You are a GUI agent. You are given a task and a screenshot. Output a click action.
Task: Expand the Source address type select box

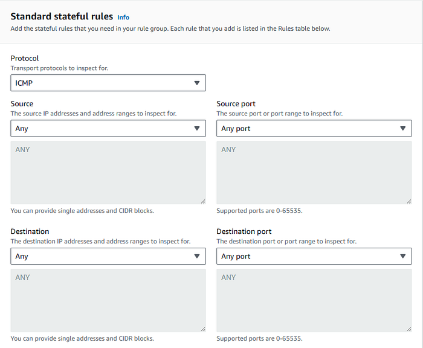(x=103, y=129)
